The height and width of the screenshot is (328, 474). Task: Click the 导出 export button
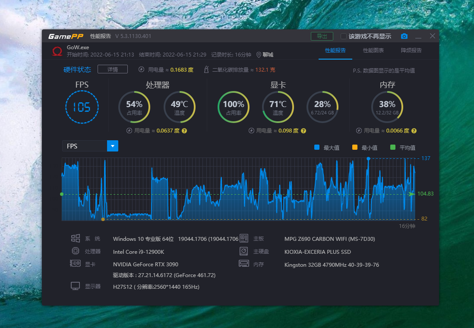pyautogui.click(x=322, y=36)
